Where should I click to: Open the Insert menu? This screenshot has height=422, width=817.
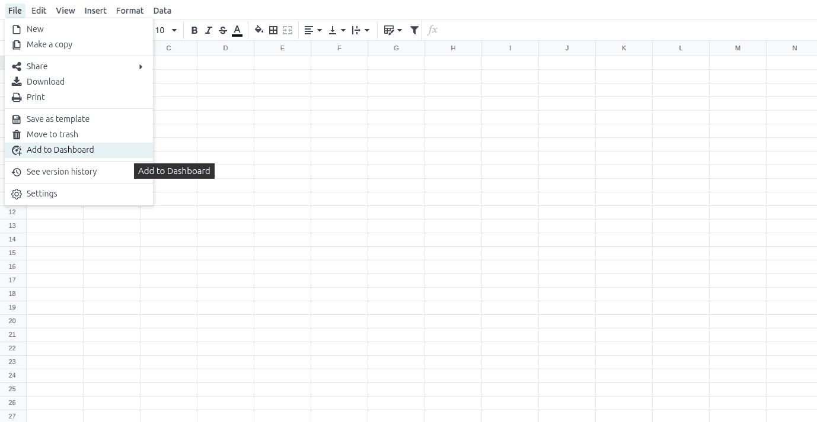click(x=95, y=11)
